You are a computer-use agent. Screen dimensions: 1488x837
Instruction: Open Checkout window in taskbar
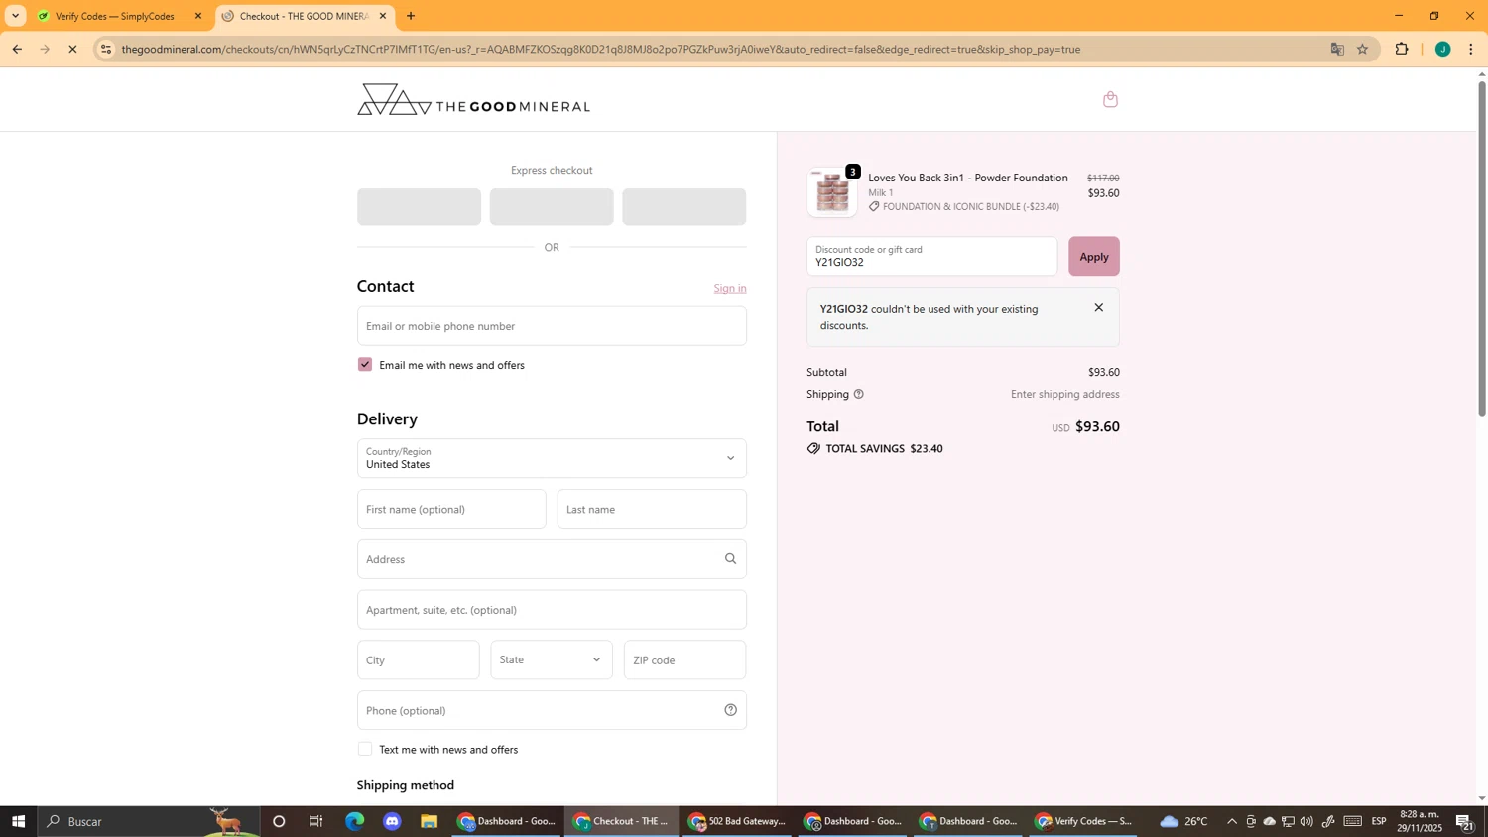622,821
